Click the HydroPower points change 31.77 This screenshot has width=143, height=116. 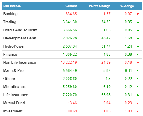pyautogui.click(x=106, y=46)
